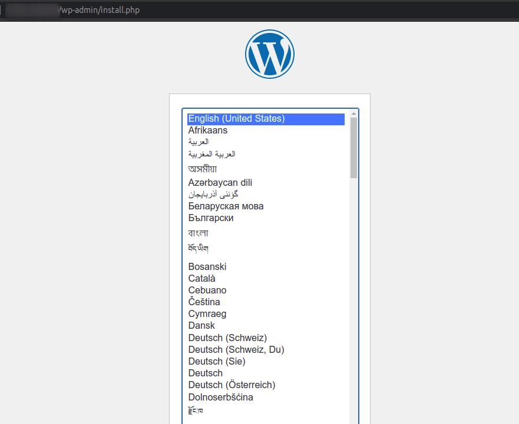This screenshot has height=424, width=519.
Task: Select Dolnoserbšćina language
Action: tap(266, 397)
